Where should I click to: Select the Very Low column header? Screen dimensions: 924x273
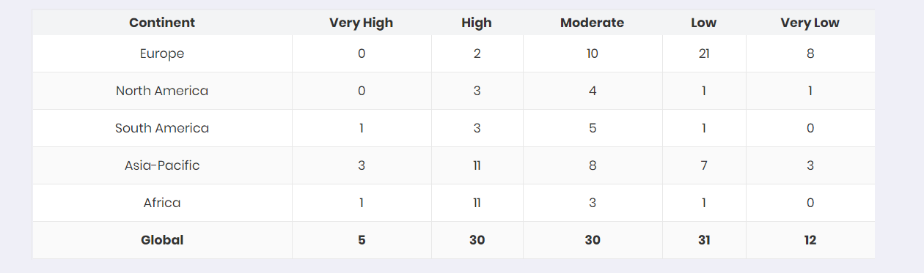click(x=810, y=23)
